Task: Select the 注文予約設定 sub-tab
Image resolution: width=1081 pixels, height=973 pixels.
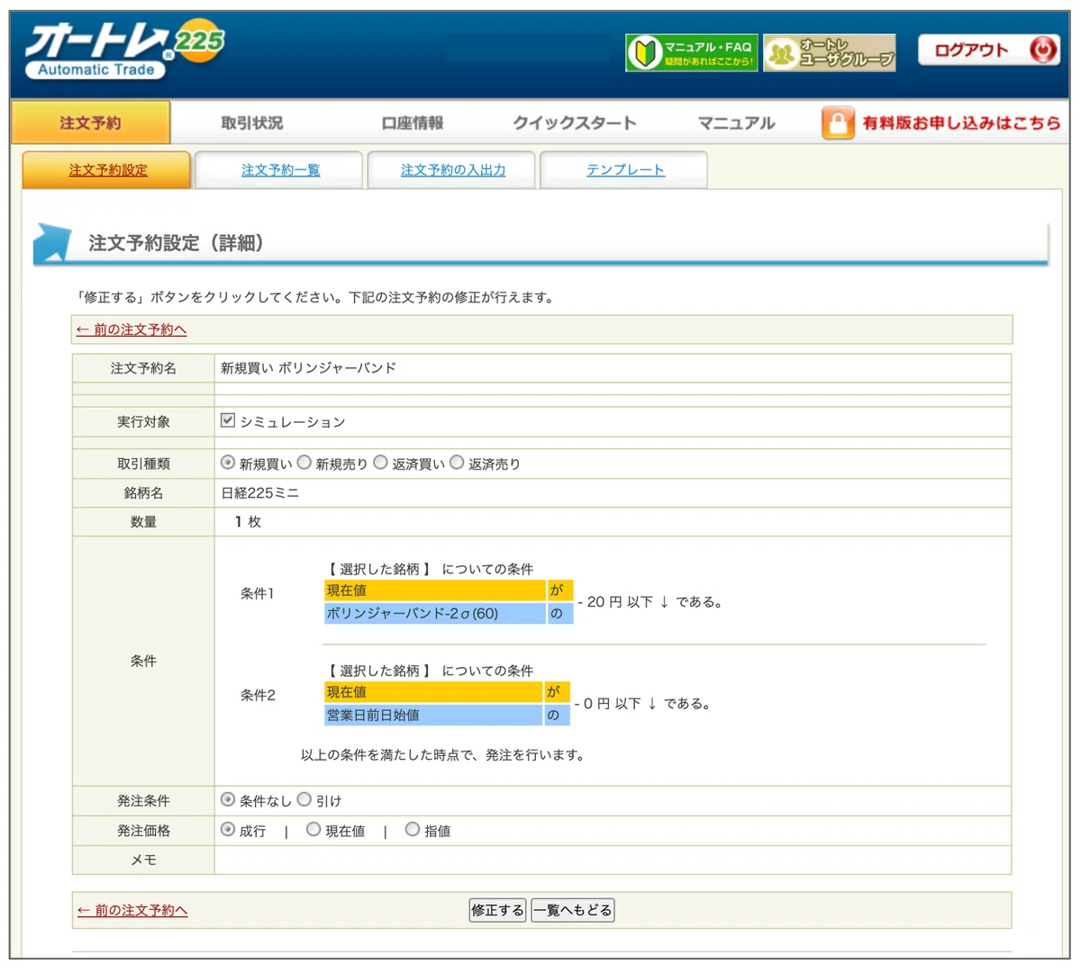Action: coord(107,170)
